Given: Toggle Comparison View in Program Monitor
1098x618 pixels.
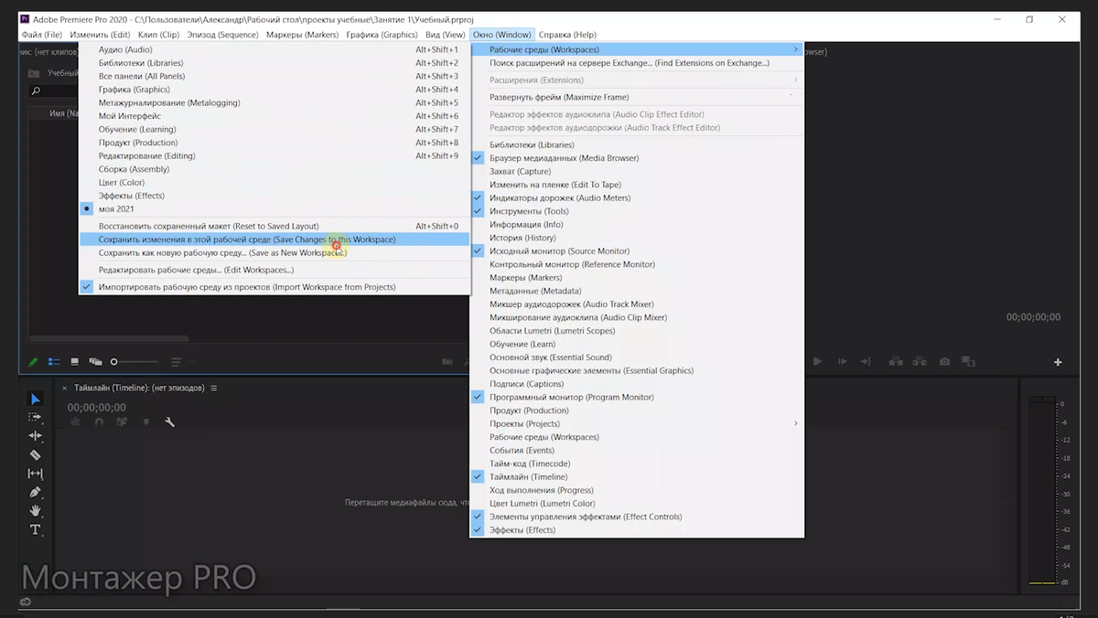Looking at the screenshot, I should [968, 362].
